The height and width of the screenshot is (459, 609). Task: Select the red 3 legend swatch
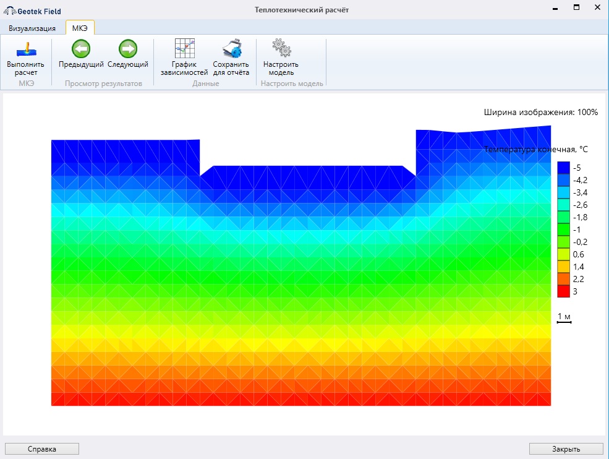pos(563,291)
